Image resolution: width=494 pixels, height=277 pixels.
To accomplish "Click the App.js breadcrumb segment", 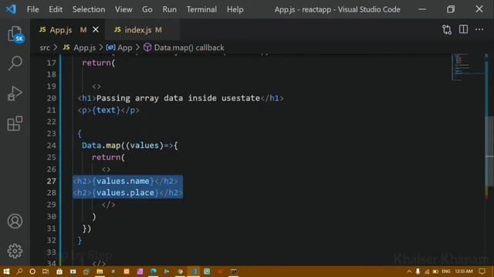I will 79,48.
